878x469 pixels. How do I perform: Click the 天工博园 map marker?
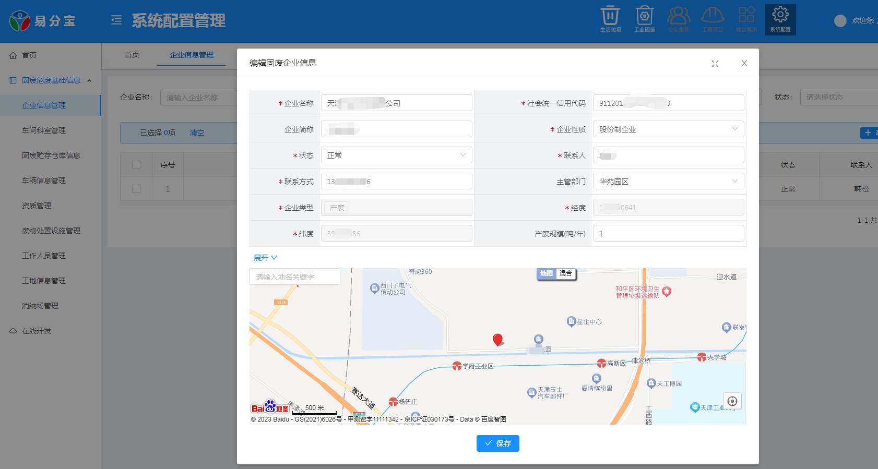tap(651, 383)
